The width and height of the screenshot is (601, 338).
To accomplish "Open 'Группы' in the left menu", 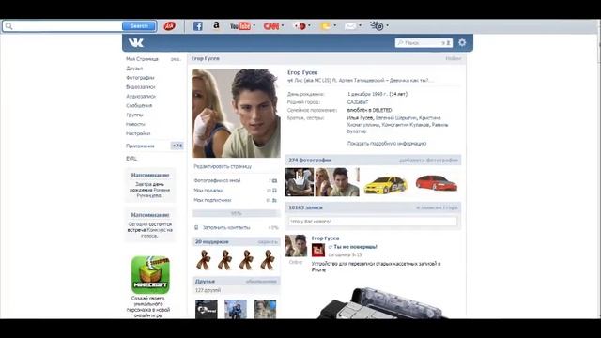I will click(x=134, y=115).
